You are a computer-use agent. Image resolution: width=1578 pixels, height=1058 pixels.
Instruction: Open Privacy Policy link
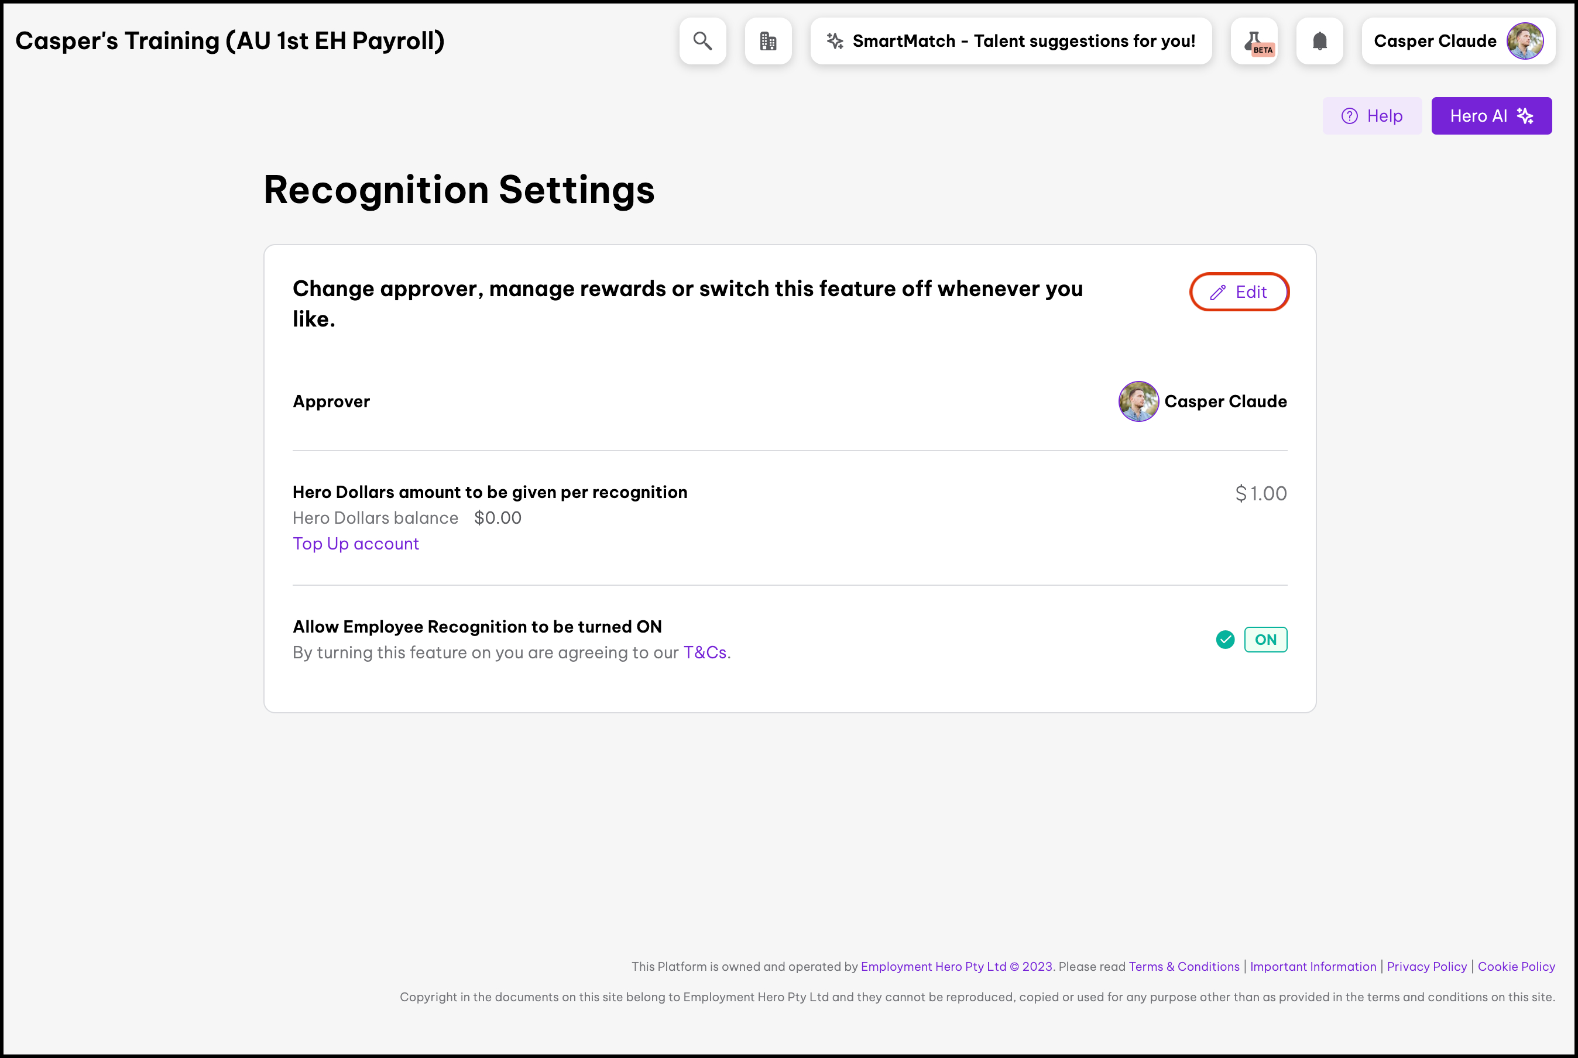pos(1427,966)
